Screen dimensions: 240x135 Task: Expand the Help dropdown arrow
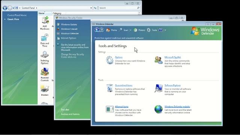(165, 30)
